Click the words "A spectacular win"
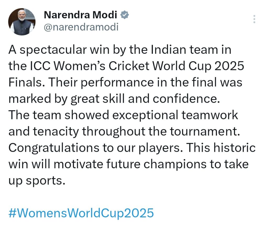268x226 pixels. [49, 50]
